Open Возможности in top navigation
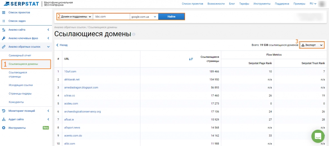The width and height of the screenshot is (329, 146). (x=216, y=4)
